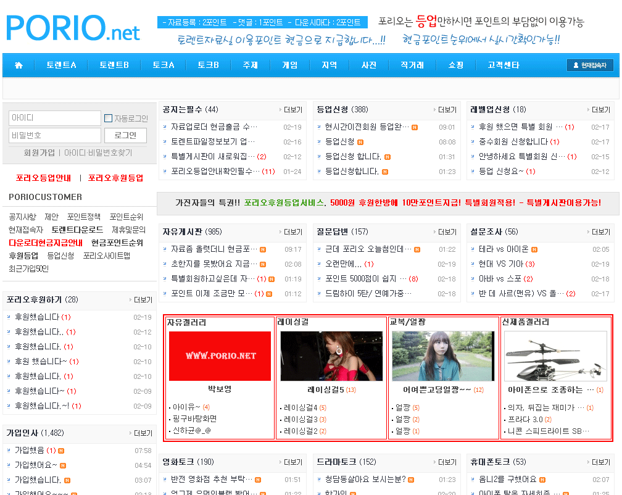Open 현금포인트순위 in the sidebar
The width and height of the screenshot is (622, 495).
click(x=117, y=243)
